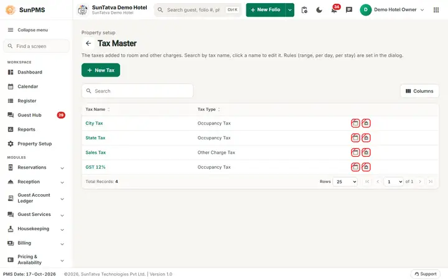Screen dimensions: 448x280
Task: Click Other Charge Tax in Sales Tax row
Action: pos(216,152)
